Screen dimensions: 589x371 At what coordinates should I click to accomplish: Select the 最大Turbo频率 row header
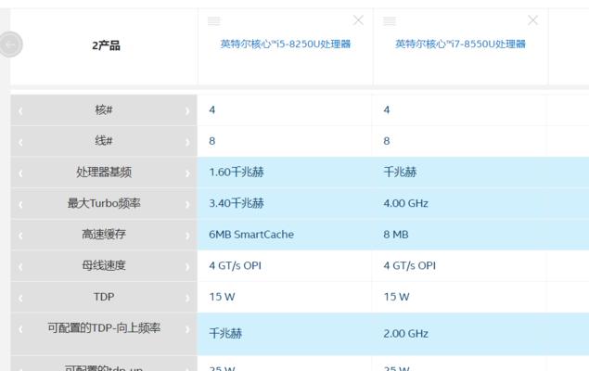pos(104,203)
